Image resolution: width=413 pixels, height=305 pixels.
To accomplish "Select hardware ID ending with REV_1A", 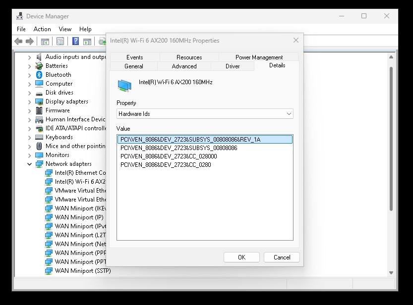I will pos(205,139).
